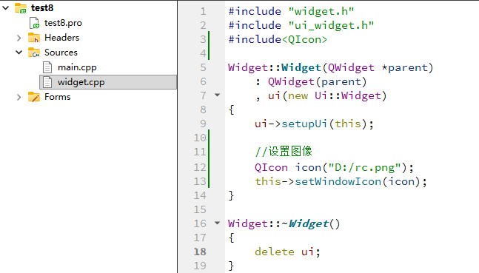Click line number 9 in gutter
479x273 pixels.
coord(203,124)
